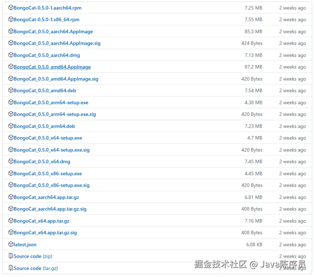Click package icon beside BongoCat_0.5.0_arm64-setup.exe

click(11, 102)
